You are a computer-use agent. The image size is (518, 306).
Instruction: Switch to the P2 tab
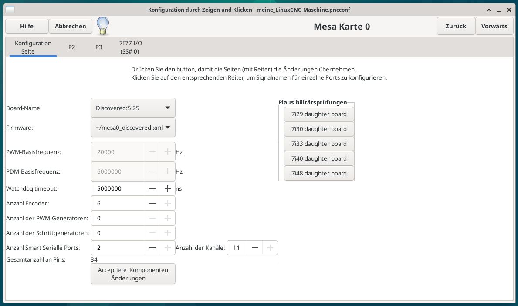(72, 47)
